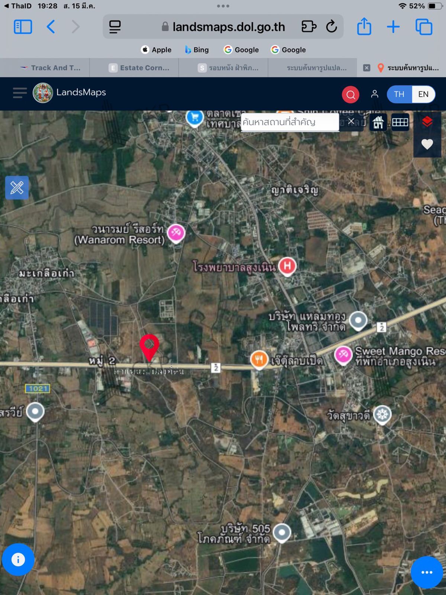The height and width of the screenshot is (595, 446).
Task: Click the LandsMaps logo emblem
Action: pyautogui.click(x=43, y=93)
